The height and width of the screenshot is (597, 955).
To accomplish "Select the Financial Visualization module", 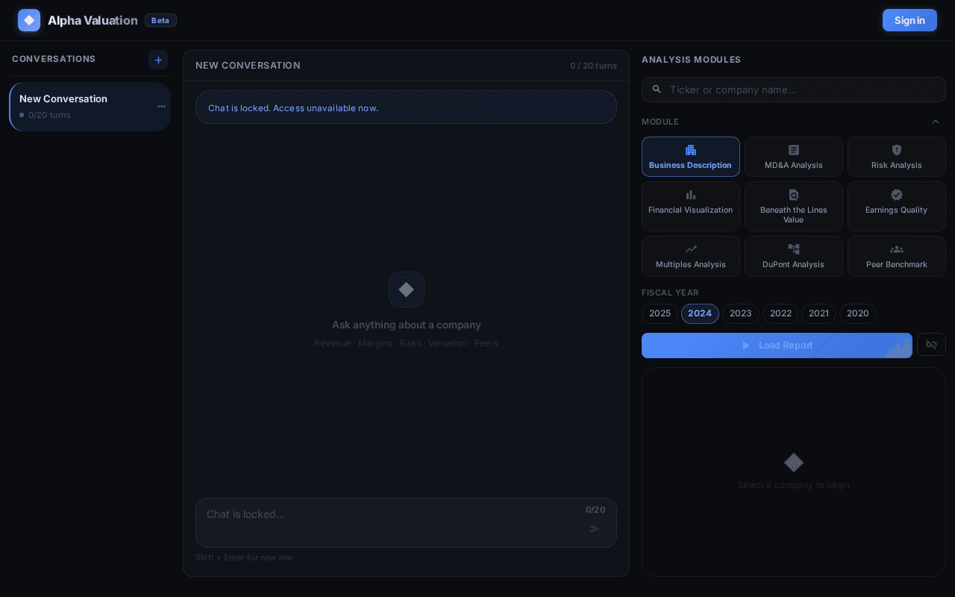I will [691, 207].
